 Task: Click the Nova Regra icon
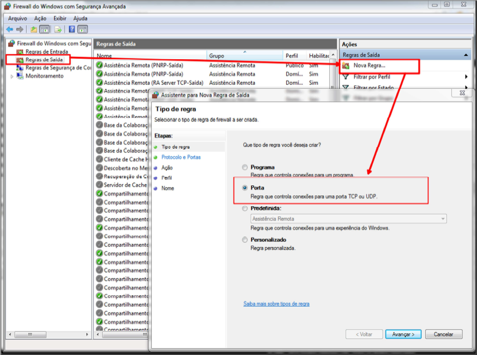click(x=346, y=65)
